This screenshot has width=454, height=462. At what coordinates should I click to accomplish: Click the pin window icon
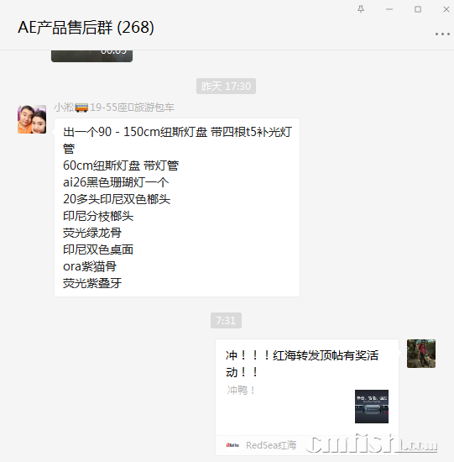361,9
